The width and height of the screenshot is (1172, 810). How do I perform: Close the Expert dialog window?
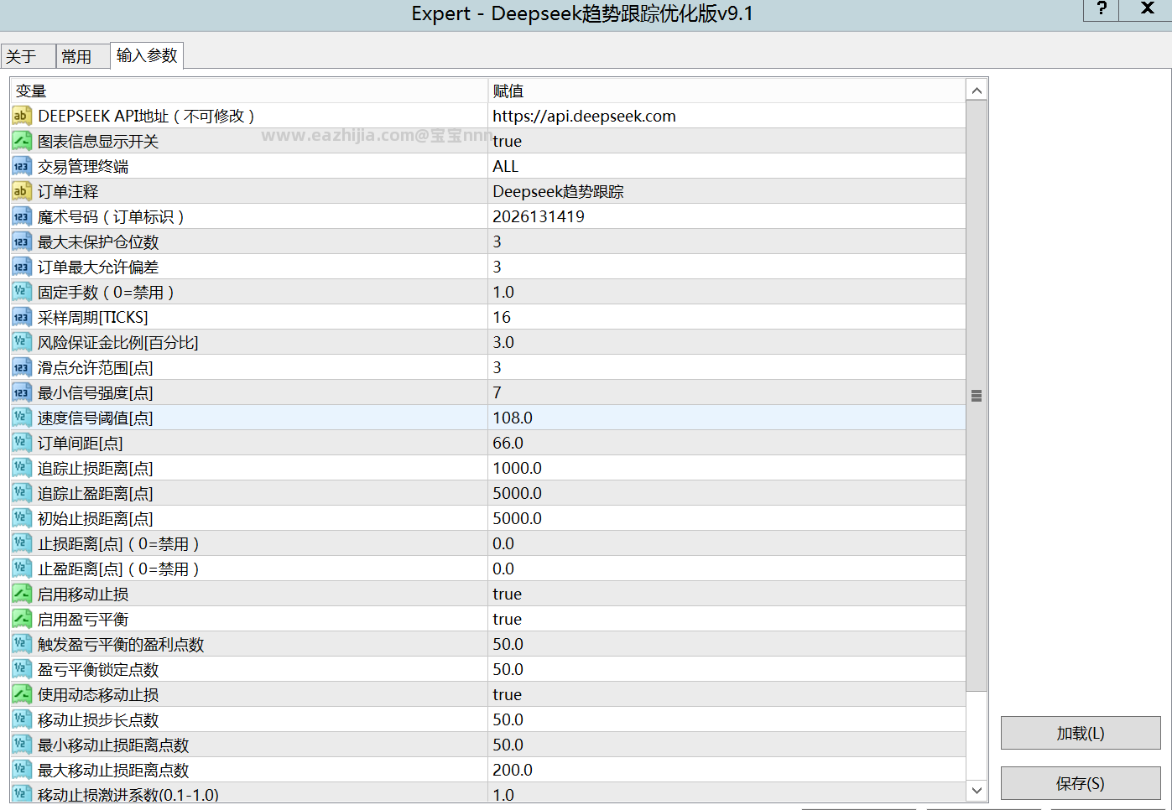click(x=1147, y=9)
